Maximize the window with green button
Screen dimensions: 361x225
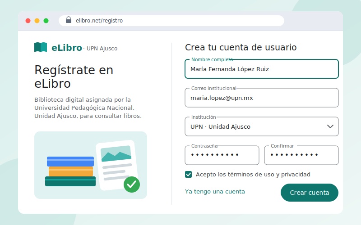46,21
